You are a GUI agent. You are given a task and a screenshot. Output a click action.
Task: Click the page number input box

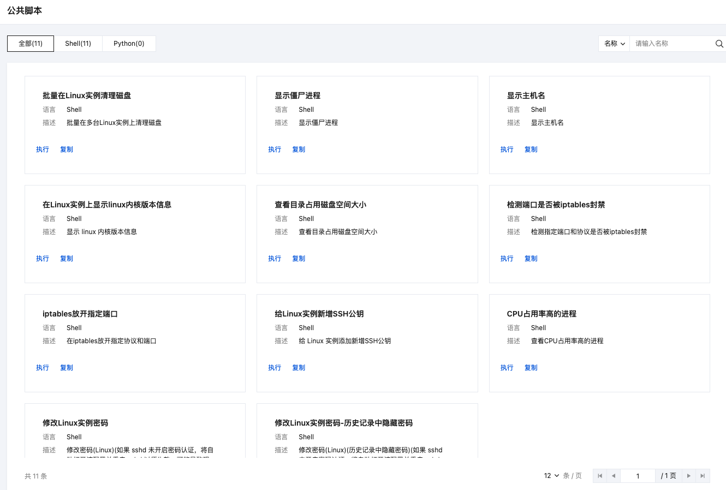click(x=638, y=476)
